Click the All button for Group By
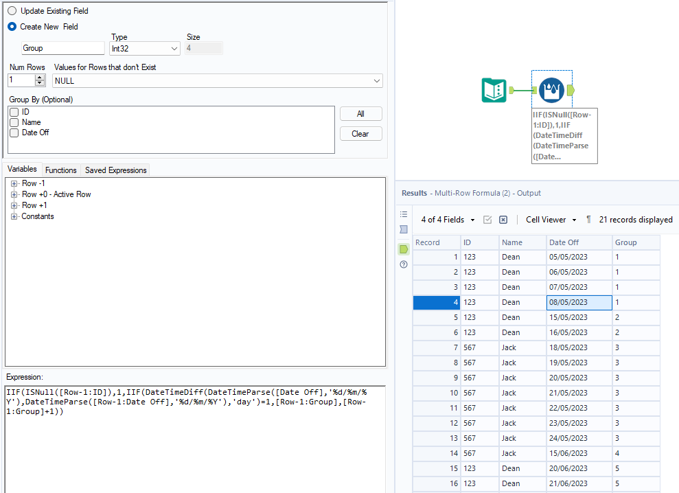Image resolution: width=679 pixels, height=493 pixels. [x=360, y=114]
